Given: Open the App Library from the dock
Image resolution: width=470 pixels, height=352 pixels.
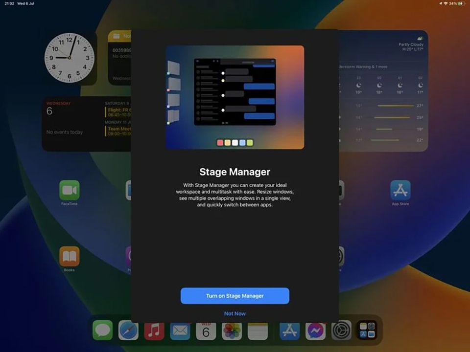Looking at the screenshot, I should (x=367, y=330).
